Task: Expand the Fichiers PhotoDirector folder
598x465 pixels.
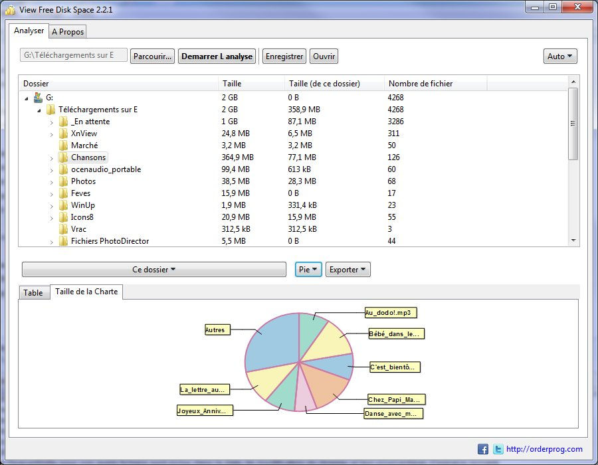Action: (x=51, y=242)
